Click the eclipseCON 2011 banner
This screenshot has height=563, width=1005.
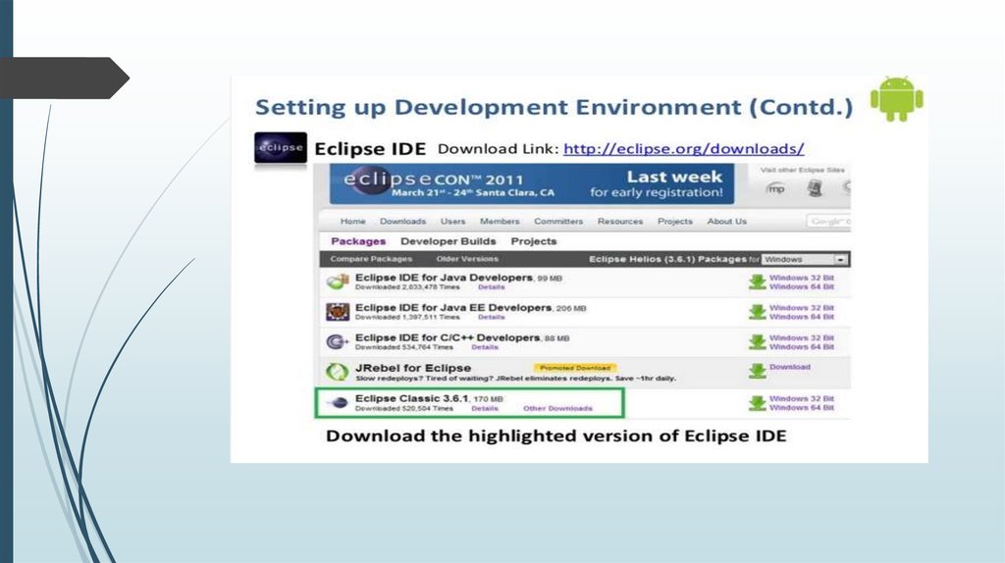(x=532, y=183)
